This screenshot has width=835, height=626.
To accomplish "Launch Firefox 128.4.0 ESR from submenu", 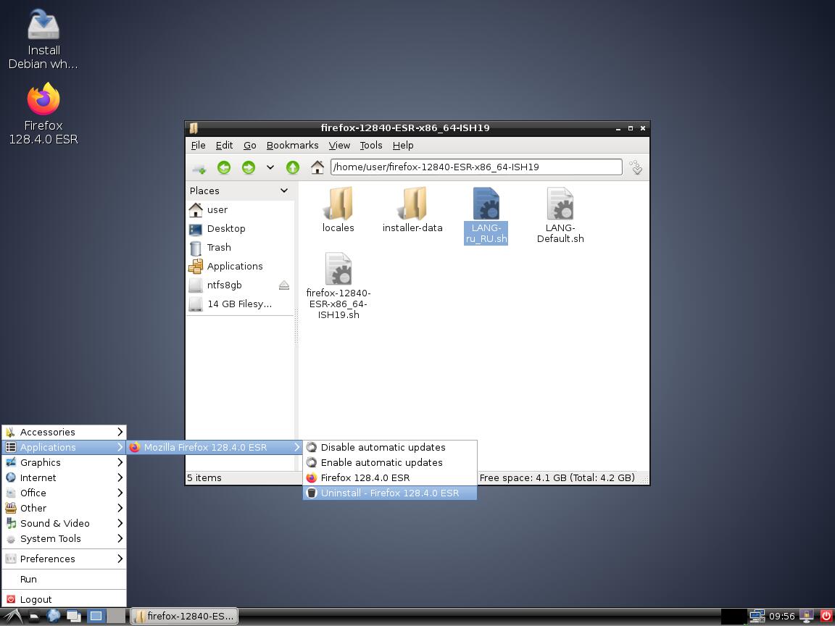I will [390, 478].
